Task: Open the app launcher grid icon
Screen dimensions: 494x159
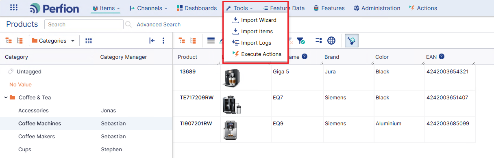Action: tap(13, 8)
